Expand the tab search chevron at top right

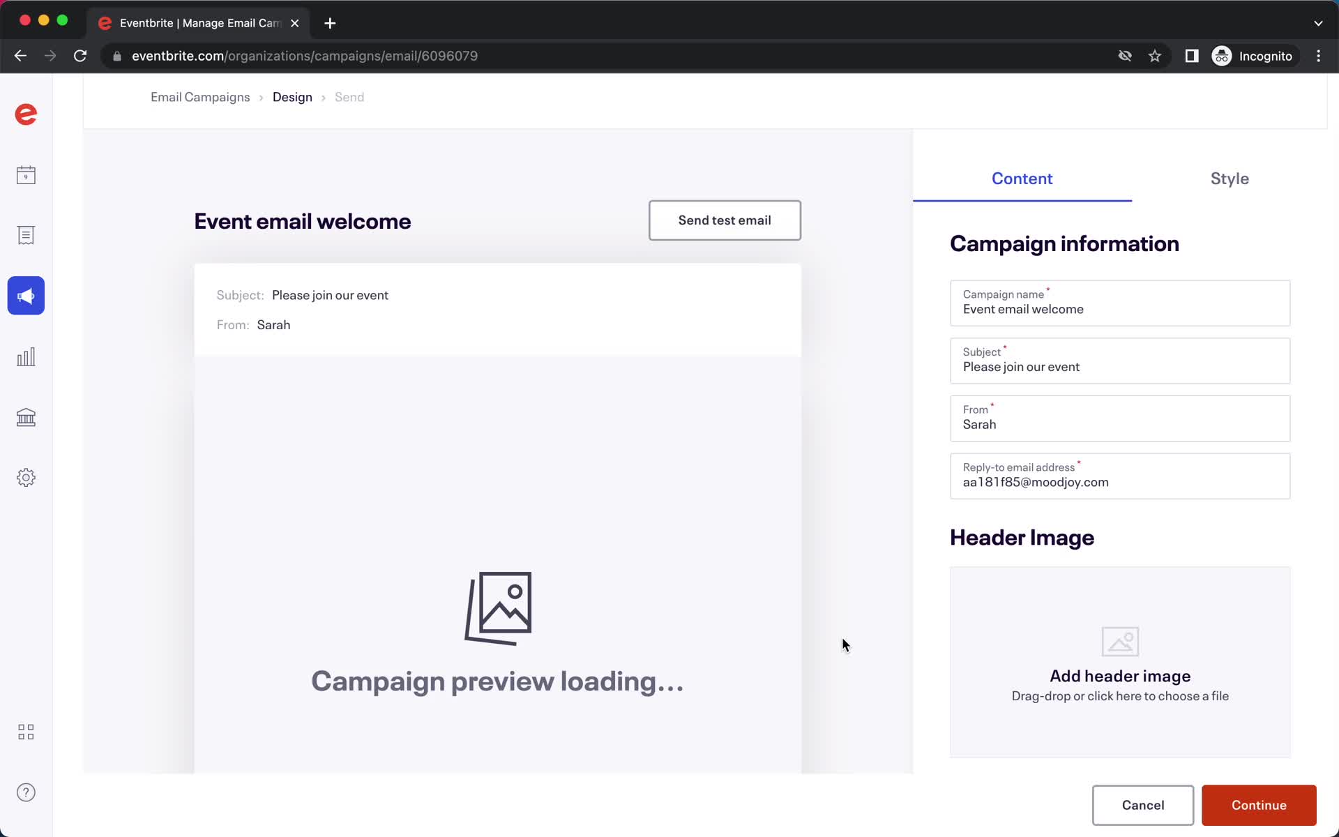[x=1318, y=23]
